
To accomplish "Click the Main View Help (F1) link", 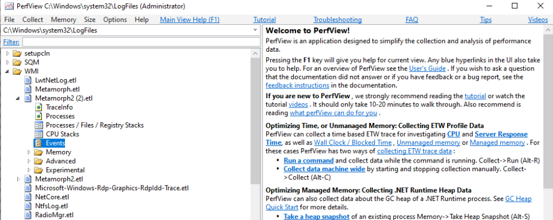I will tap(190, 20).
